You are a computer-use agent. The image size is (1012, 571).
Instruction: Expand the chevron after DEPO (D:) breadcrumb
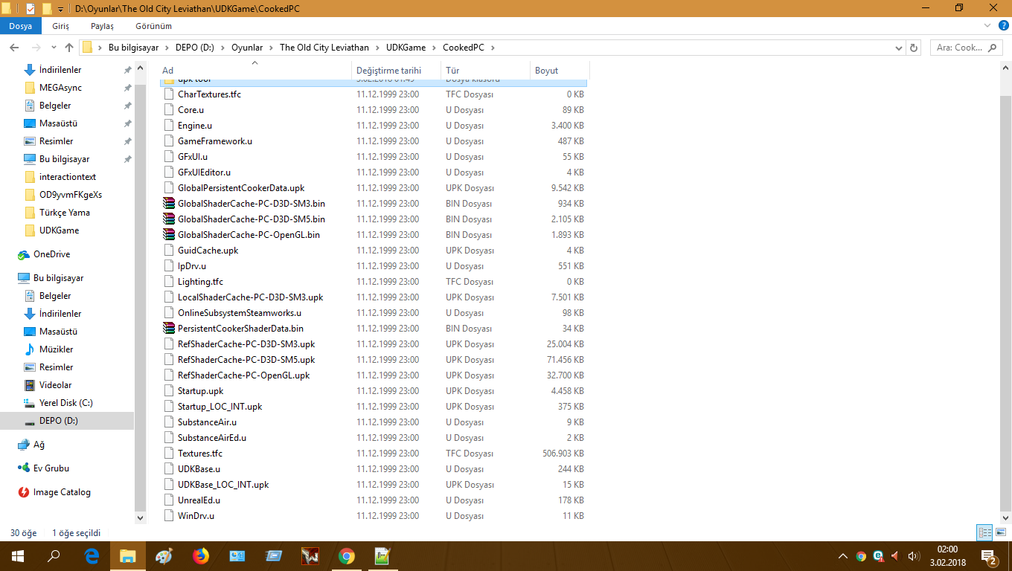tap(222, 48)
